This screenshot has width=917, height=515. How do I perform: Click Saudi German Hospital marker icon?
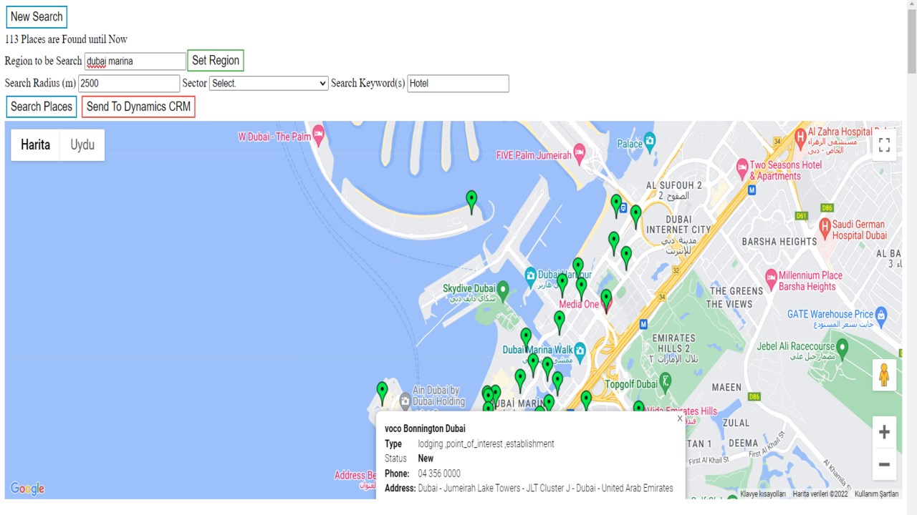(x=825, y=227)
